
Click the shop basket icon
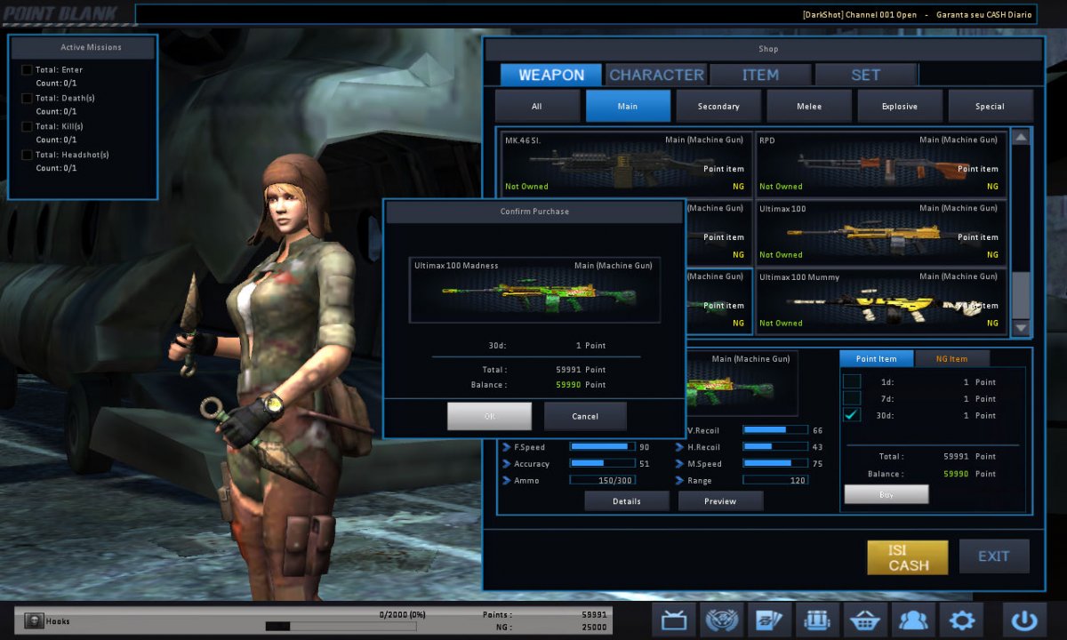coord(866,620)
